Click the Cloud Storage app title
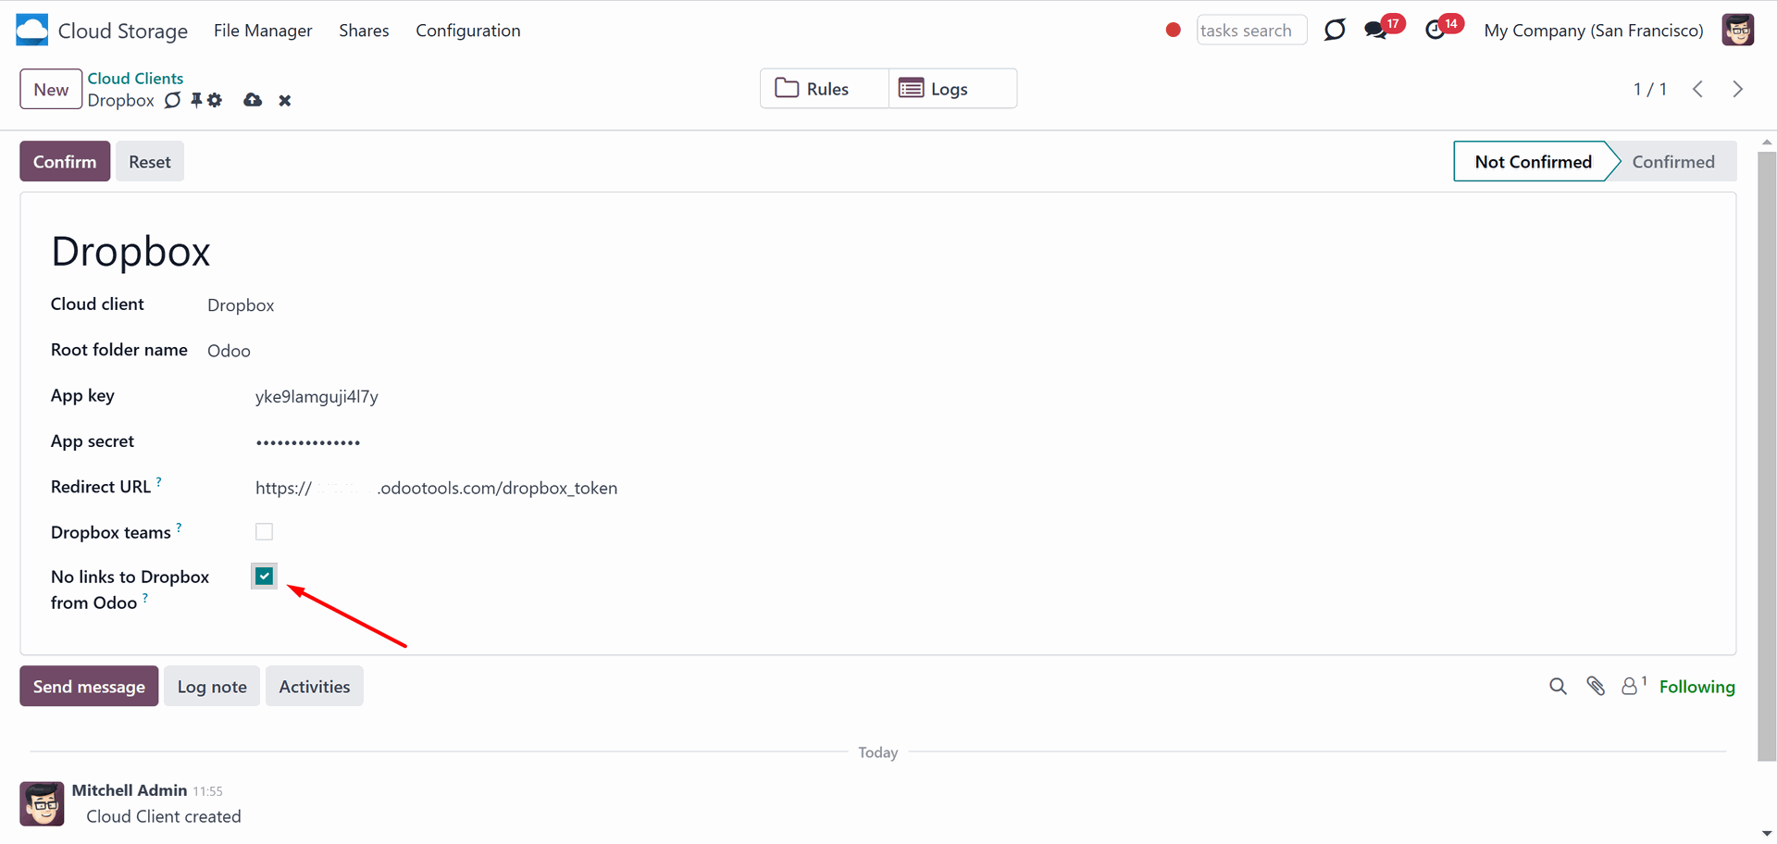This screenshot has height=844, width=1777. click(123, 31)
